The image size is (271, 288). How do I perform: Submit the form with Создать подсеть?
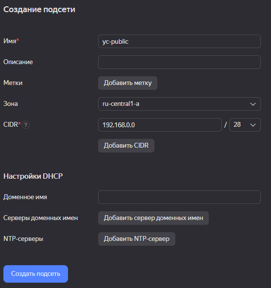(x=35, y=274)
